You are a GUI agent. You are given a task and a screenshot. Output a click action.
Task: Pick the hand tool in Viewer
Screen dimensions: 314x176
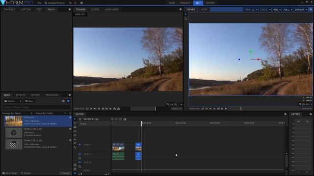185,19
